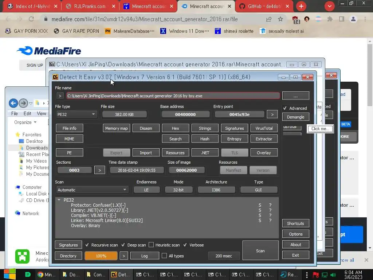Open the File type PE32 dropdown
The width and height of the screenshot is (373, 280).
coord(76,114)
